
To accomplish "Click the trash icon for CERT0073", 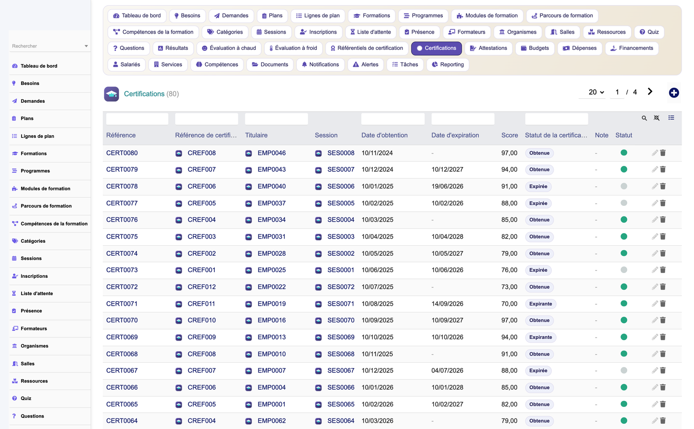I will (x=663, y=270).
